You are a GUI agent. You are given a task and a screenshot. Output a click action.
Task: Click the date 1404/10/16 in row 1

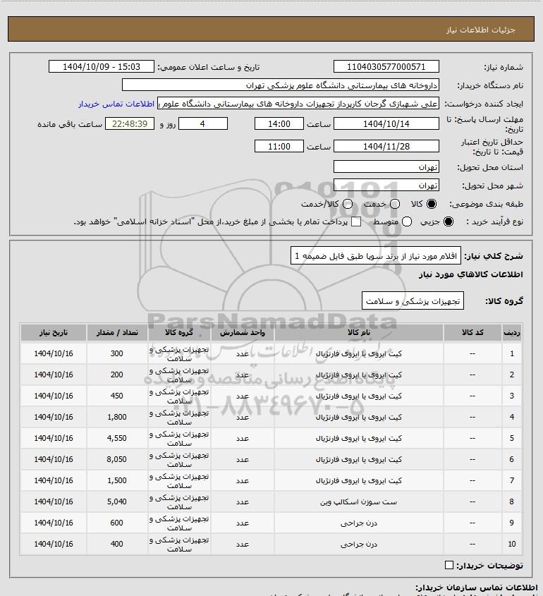[53, 353]
